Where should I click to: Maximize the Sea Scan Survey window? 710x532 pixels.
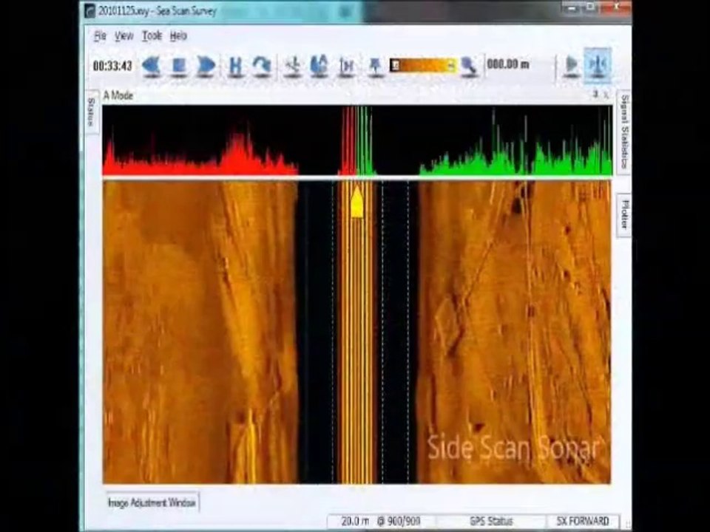[x=590, y=7]
